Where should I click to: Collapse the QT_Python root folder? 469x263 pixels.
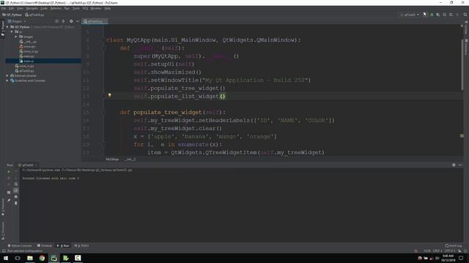(7, 27)
